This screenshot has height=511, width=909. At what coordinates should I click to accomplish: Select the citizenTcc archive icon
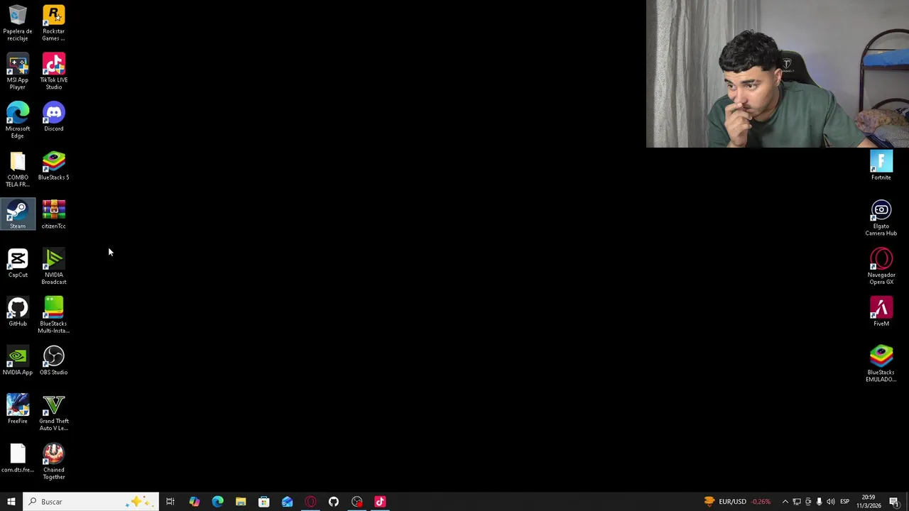click(x=53, y=215)
